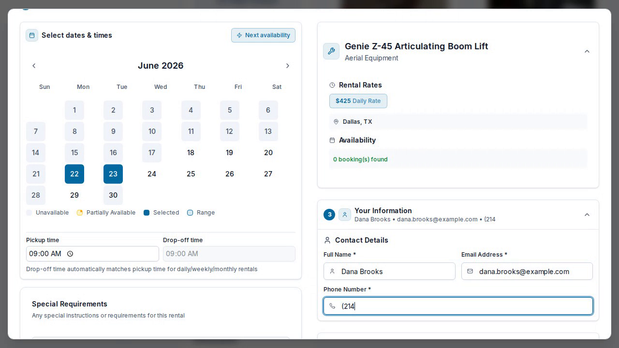
Task: Click the Selected legend swatch
Action: point(147,213)
